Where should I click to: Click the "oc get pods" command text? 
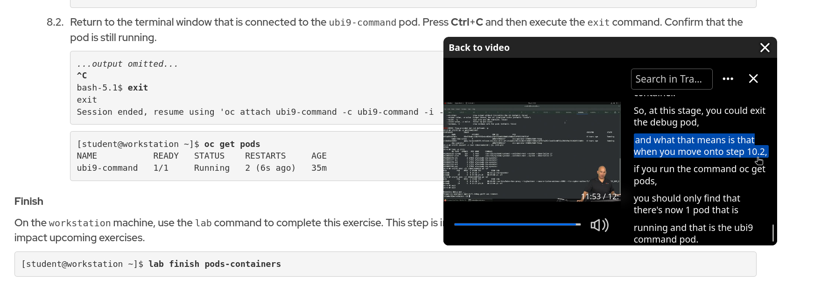(232, 144)
